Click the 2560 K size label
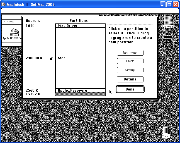The height and width of the screenshot is (143, 180). [32, 90]
